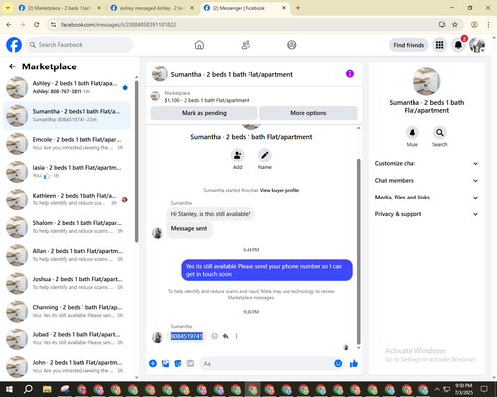Expand Customize chat section
This screenshot has width=497, height=397.
pyautogui.click(x=426, y=163)
